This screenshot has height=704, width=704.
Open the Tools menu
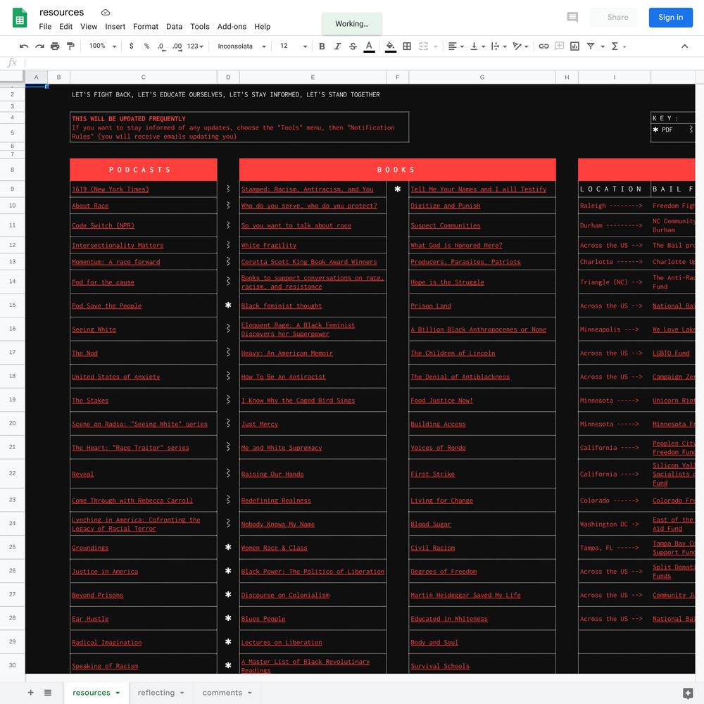coord(200,27)
